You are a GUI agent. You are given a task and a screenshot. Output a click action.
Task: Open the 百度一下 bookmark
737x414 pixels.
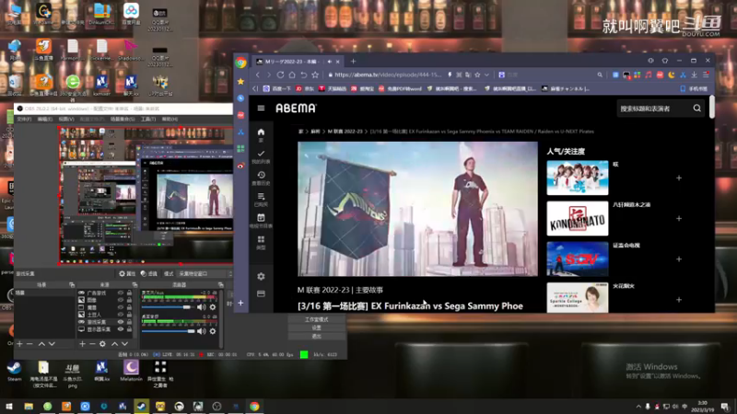277,88
